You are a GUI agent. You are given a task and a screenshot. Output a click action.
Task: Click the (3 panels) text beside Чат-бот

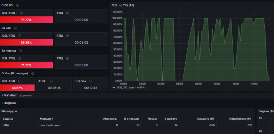click(x=26, y=96)
